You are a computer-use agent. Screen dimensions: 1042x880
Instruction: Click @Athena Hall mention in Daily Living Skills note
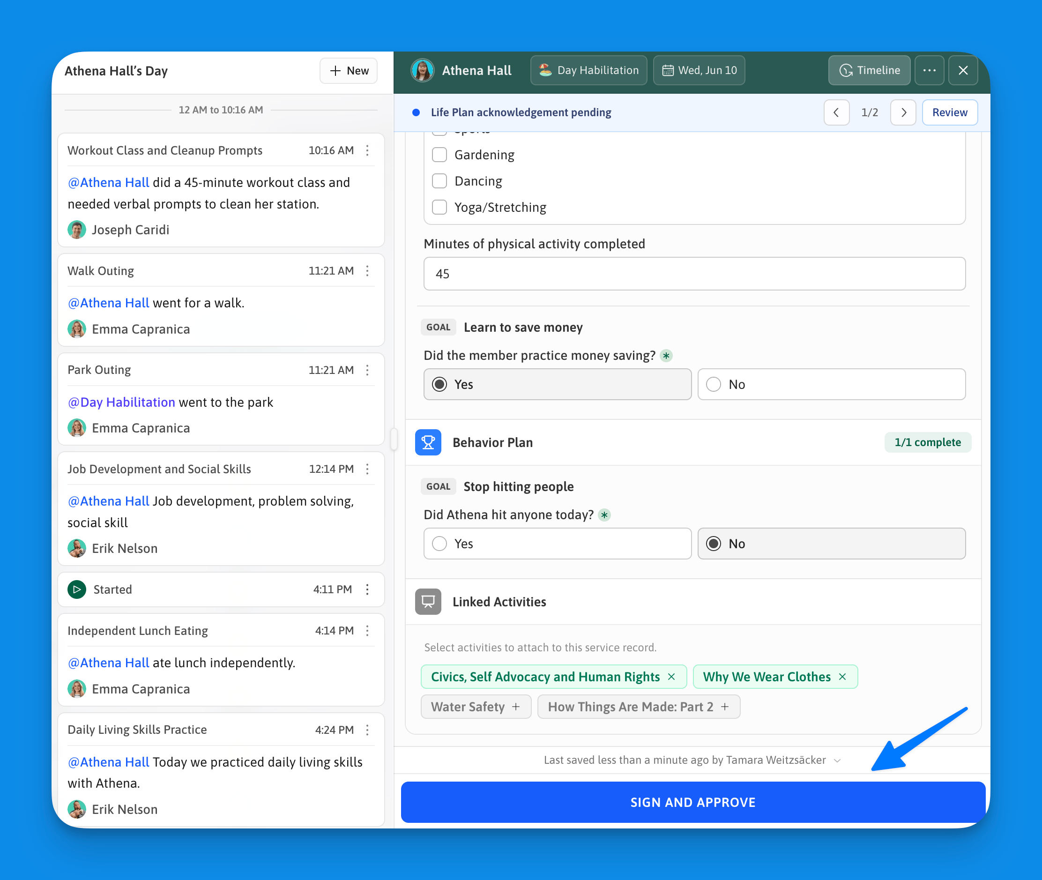coord(108,762)
